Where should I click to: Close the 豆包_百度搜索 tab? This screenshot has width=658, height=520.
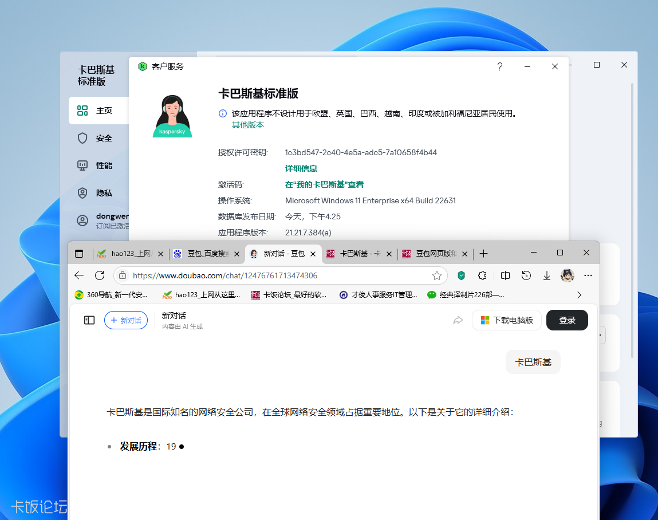tap(237, 254)
